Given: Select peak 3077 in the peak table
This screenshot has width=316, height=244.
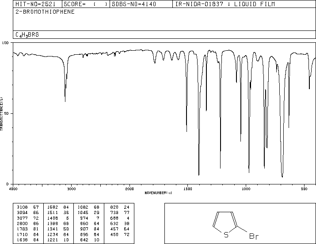Looking at the screenshot, I should (28, 218).
